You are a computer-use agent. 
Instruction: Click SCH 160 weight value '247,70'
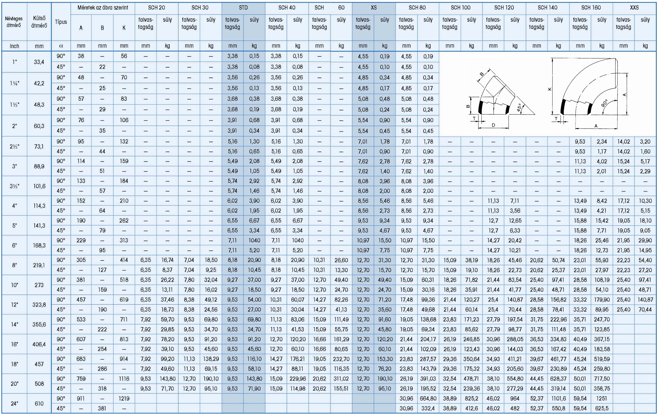[x=602, y=319]
